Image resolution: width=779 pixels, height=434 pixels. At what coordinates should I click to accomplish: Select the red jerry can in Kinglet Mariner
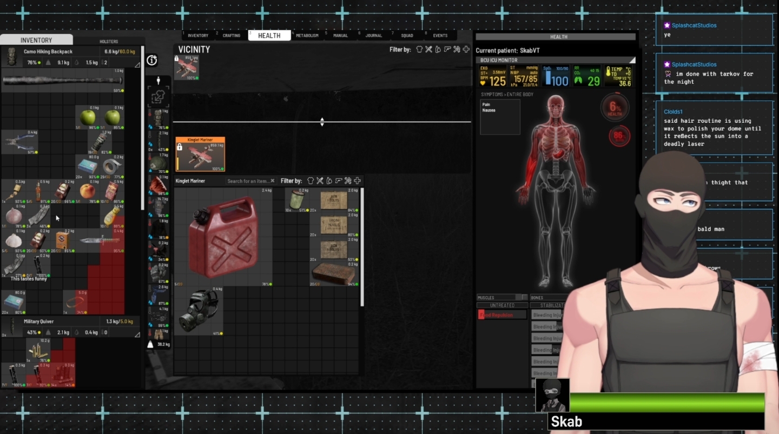223,237
